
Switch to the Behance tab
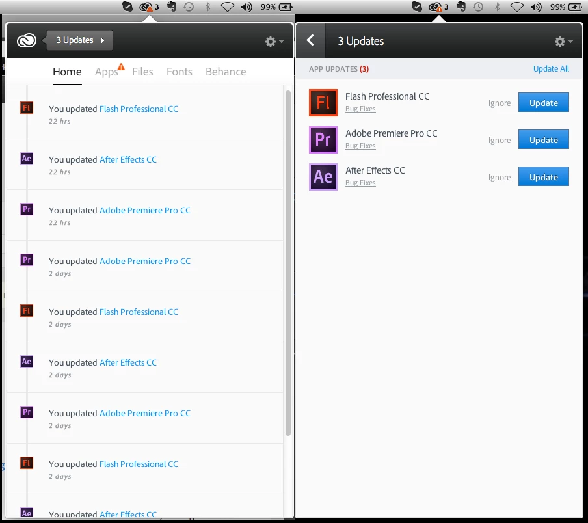(226, 72)
